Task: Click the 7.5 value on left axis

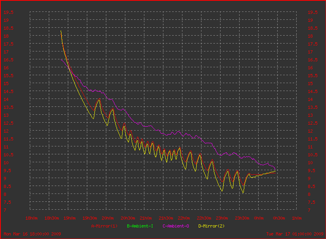Action: (x=7, y=202)
